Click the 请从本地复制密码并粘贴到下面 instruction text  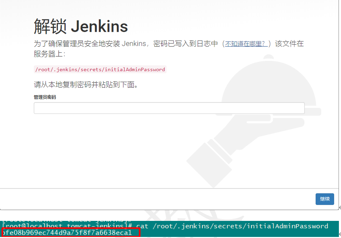[86, 84]
